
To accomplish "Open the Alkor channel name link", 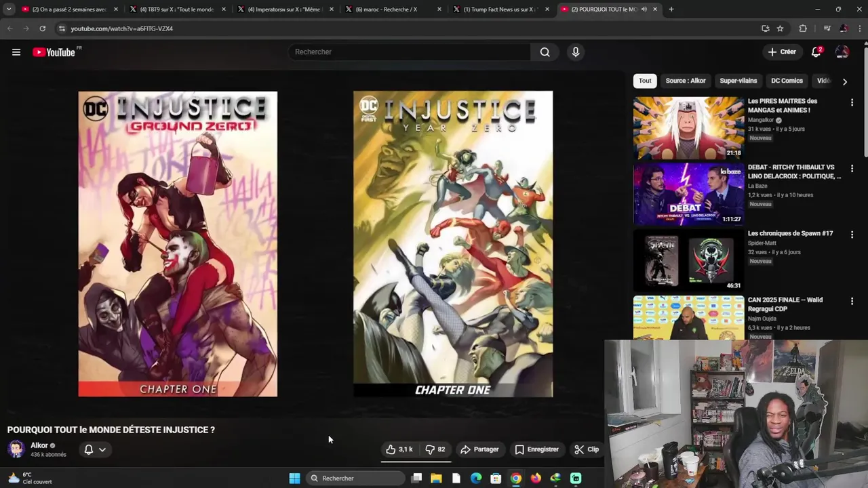I will [x=39, y=445].
